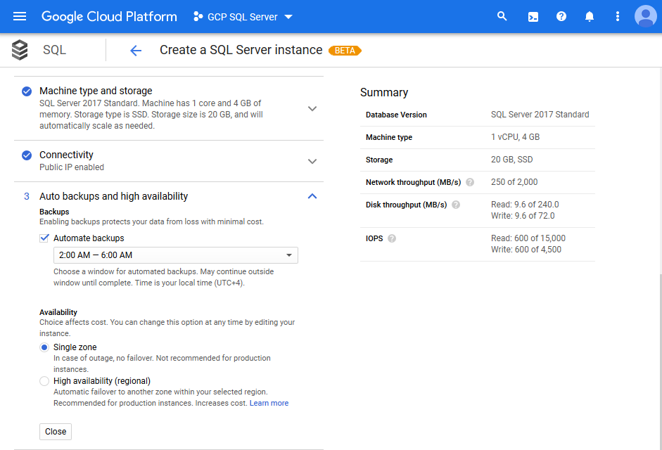
Task: Click the BETA badge
Action: (x=345, y=51)
